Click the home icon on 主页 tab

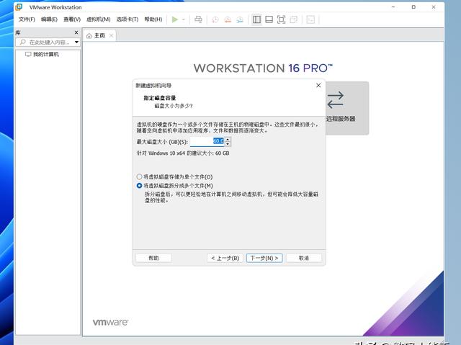pyautogui.click(x=89, y=36)
